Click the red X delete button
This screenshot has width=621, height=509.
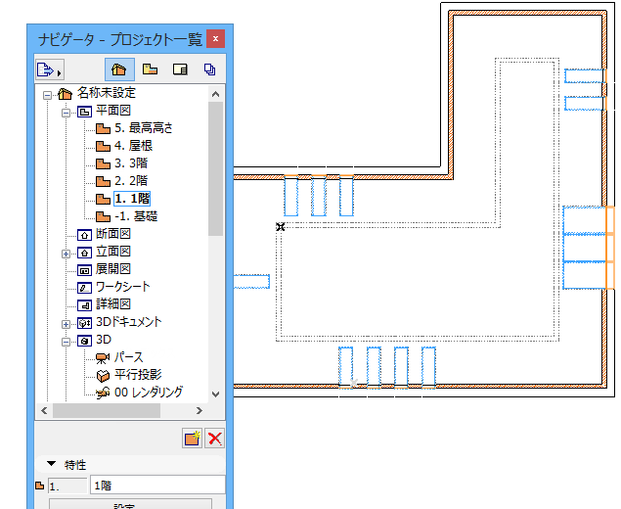tap(214, 439)
